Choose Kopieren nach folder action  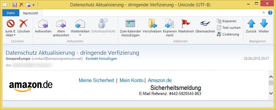pos(170,28)
